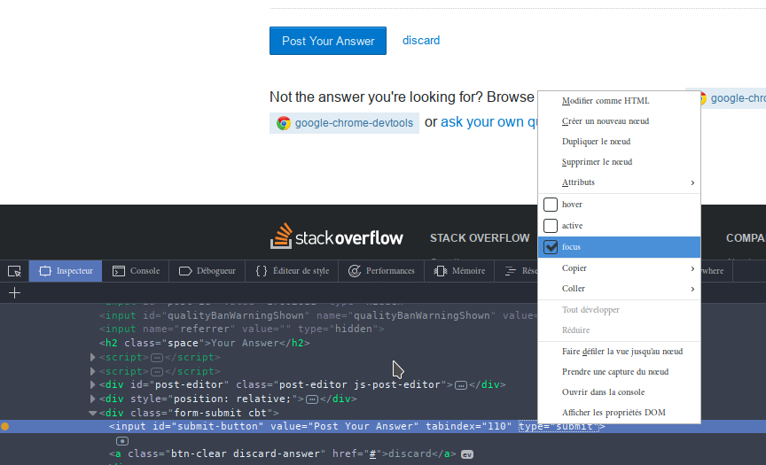
Task: Select Dupliquer le nœud menu entry
Action: (x=619, y=142)
